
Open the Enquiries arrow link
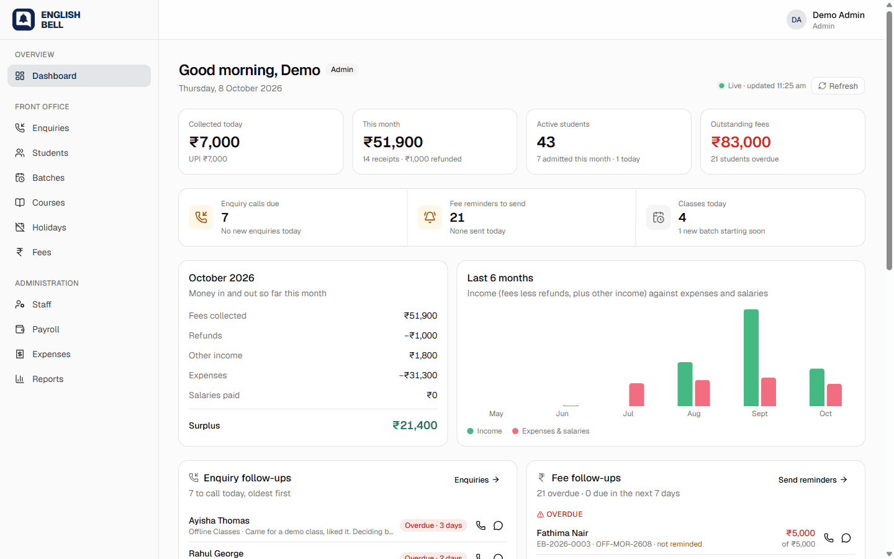[477, 479]
